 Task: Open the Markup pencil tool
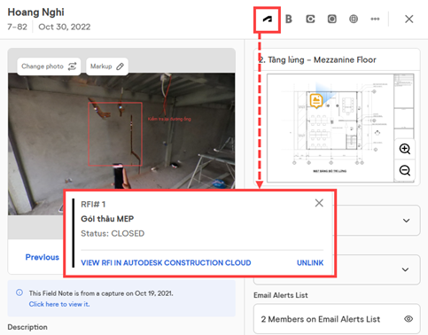click(x=107, y=66)
